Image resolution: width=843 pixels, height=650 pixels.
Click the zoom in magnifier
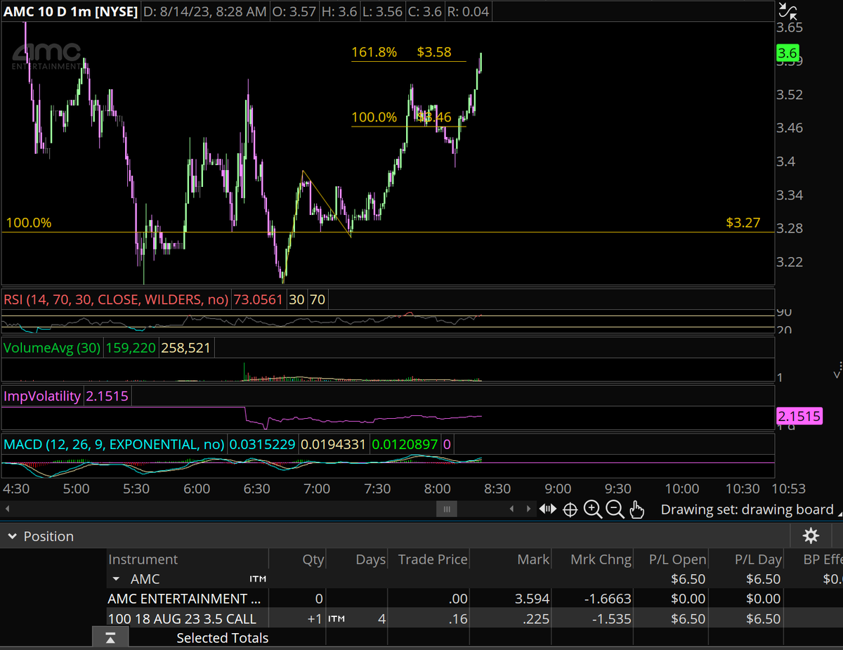(x=592, y=509)
